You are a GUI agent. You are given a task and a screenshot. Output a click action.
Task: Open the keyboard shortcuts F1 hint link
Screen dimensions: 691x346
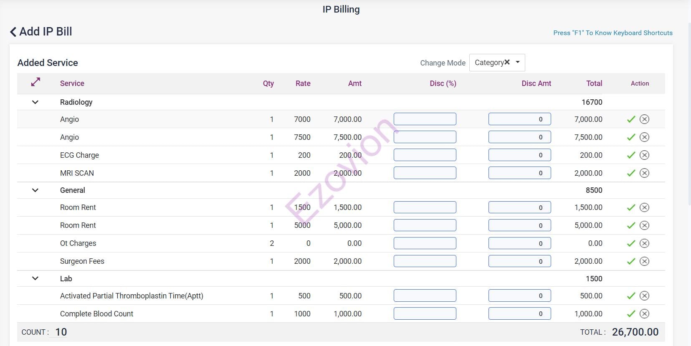[x=613, y=33]
